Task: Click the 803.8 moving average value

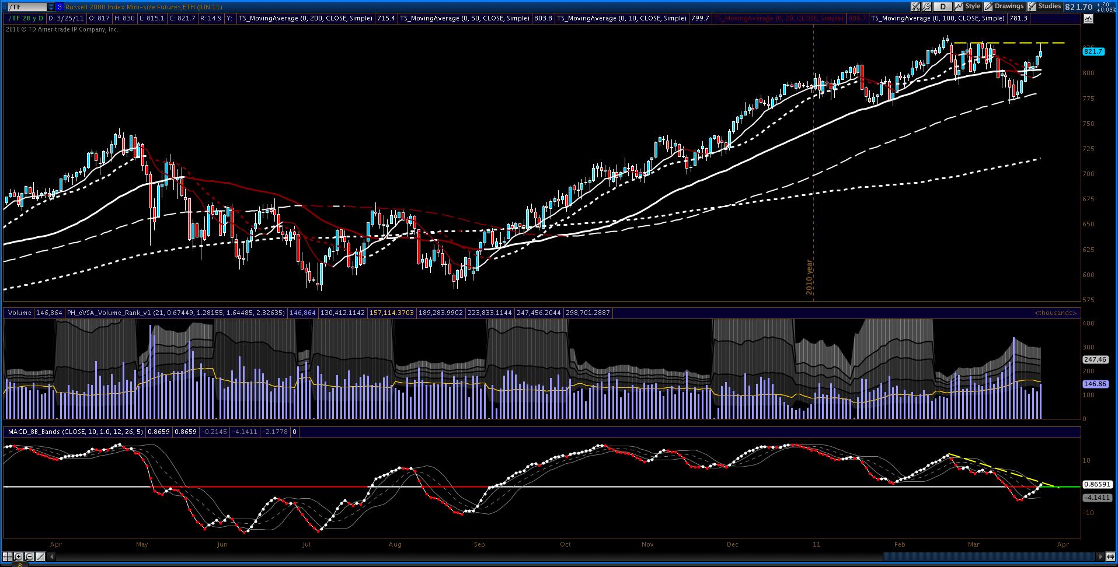Action: click(543, 18)
